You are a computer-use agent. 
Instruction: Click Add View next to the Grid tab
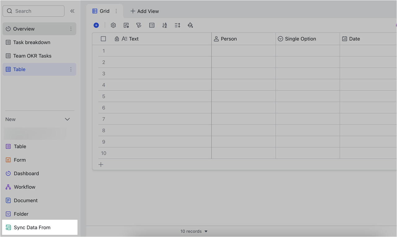tap(145, 11)
